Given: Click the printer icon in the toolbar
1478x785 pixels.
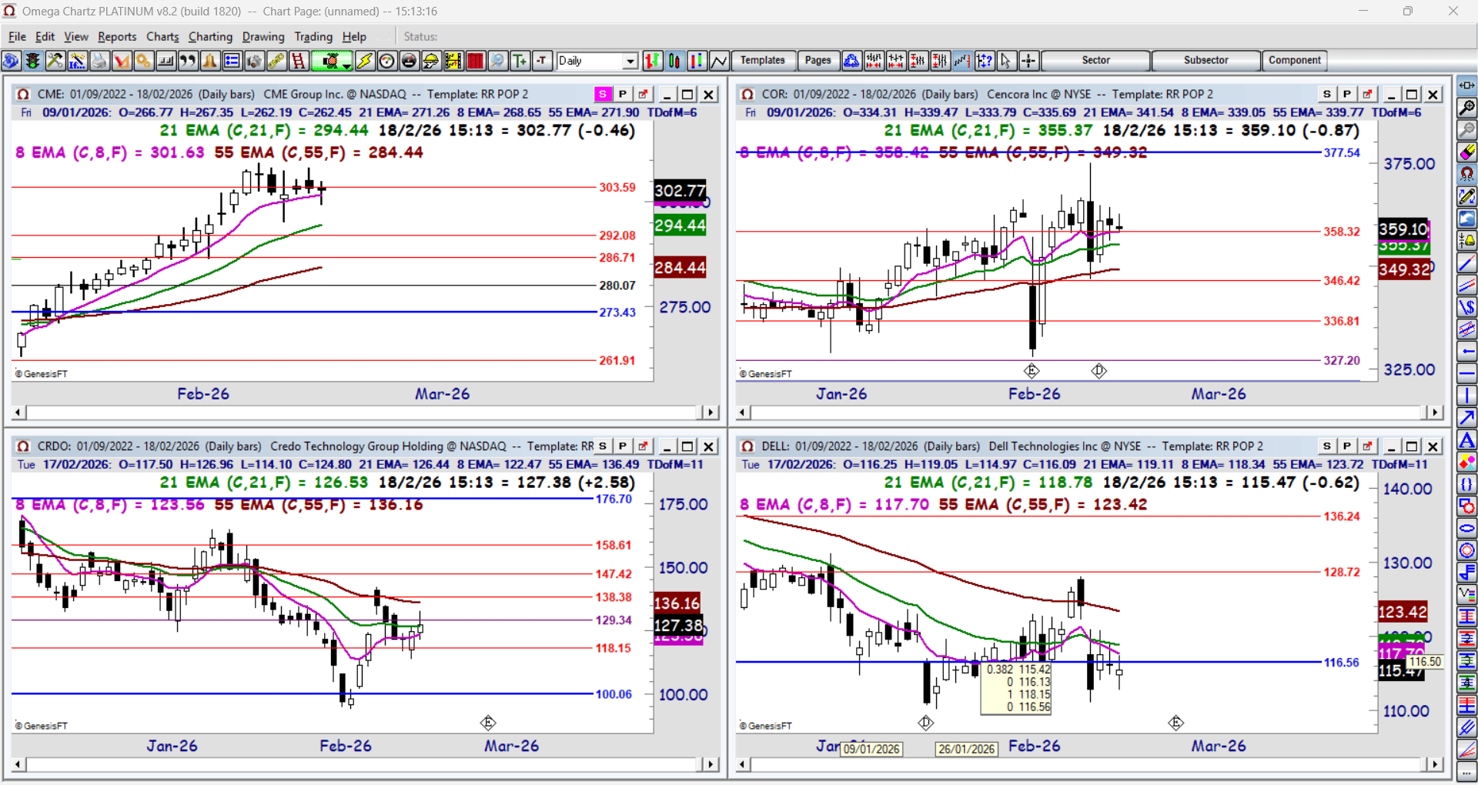Looking at the screenshot, I should (99, 61).
